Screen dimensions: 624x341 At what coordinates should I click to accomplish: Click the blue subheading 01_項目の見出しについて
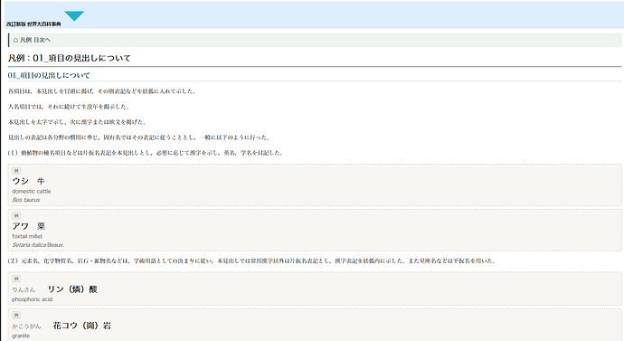49,76
